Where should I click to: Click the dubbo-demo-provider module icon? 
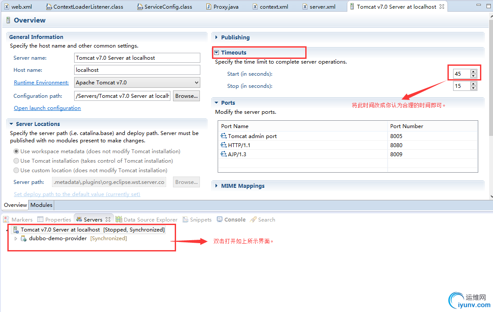click(23, 238)
